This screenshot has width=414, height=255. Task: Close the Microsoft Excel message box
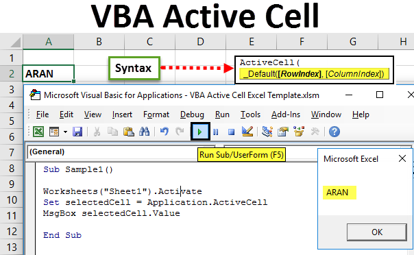(x=402, y=158)
